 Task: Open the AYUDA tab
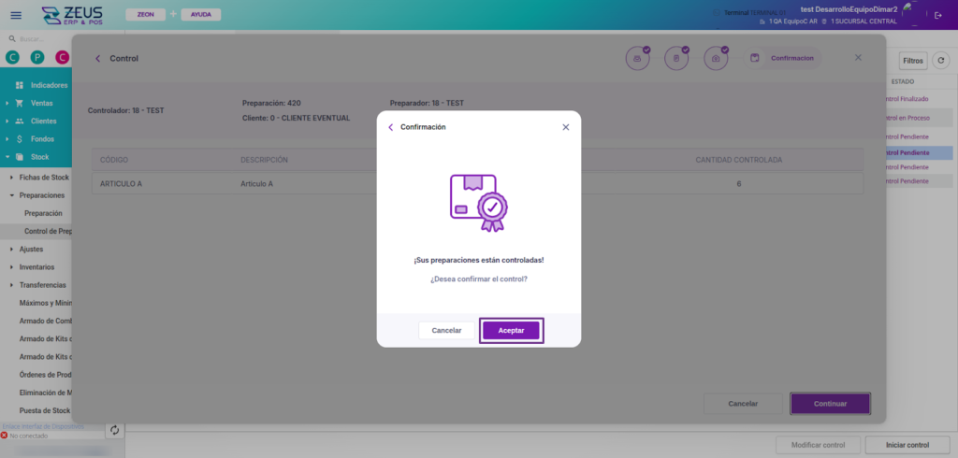[200, 15]
